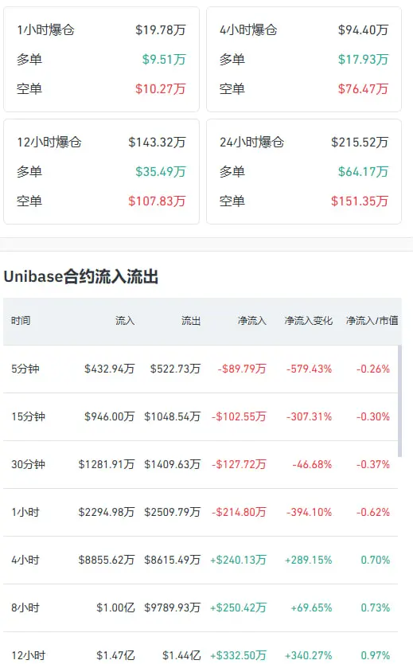Screen dimensions: 413x664
Task: Click the table's vertical scrollbar
Action: tap(400, 400)
